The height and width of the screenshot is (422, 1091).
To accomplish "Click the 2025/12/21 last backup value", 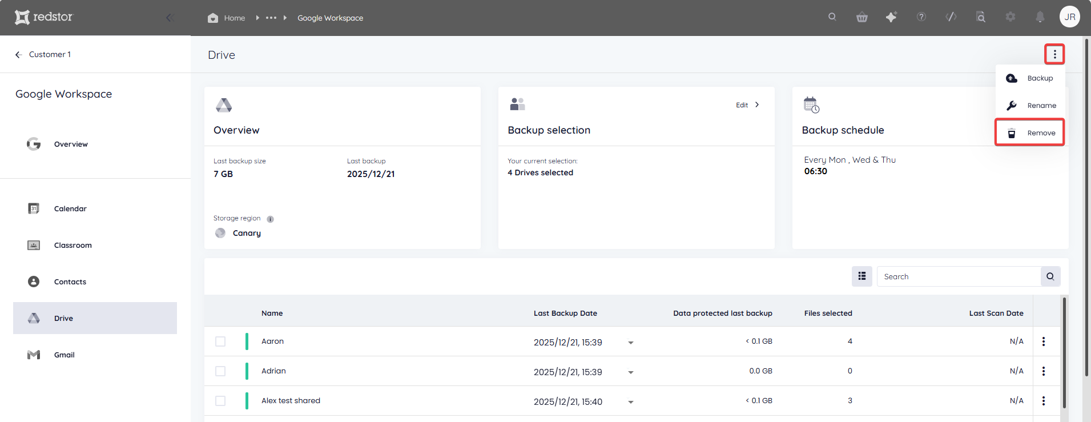I will pyautogui.click(x=371, y=174).
